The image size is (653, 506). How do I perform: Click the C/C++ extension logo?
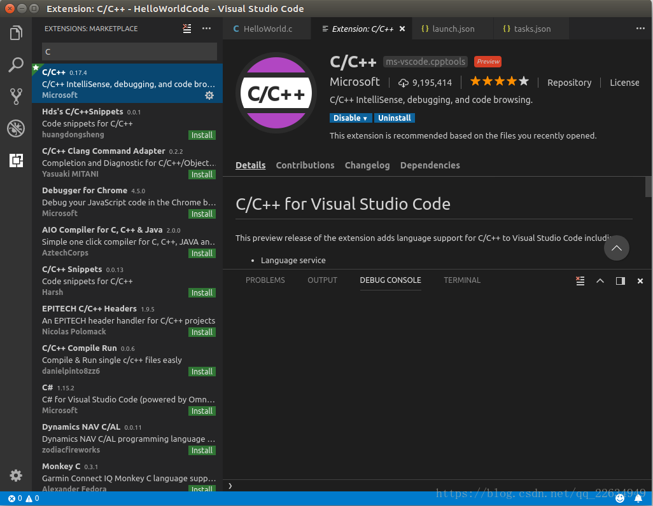tap(276, 93)
